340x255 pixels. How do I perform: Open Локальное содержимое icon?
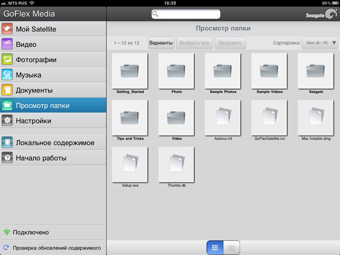7,143
